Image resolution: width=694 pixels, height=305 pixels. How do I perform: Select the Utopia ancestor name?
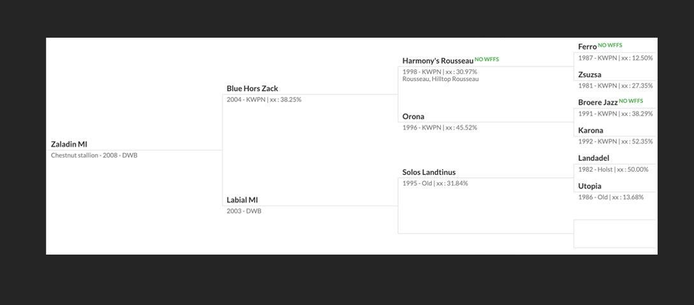[x=589, y=186]
